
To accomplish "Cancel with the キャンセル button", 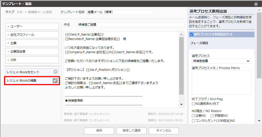I will (x=164, y=131).
